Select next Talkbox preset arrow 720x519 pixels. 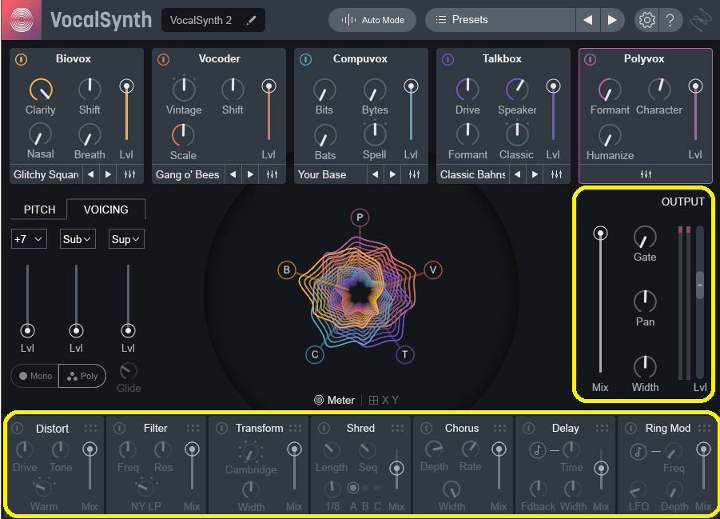click(535, 174)
